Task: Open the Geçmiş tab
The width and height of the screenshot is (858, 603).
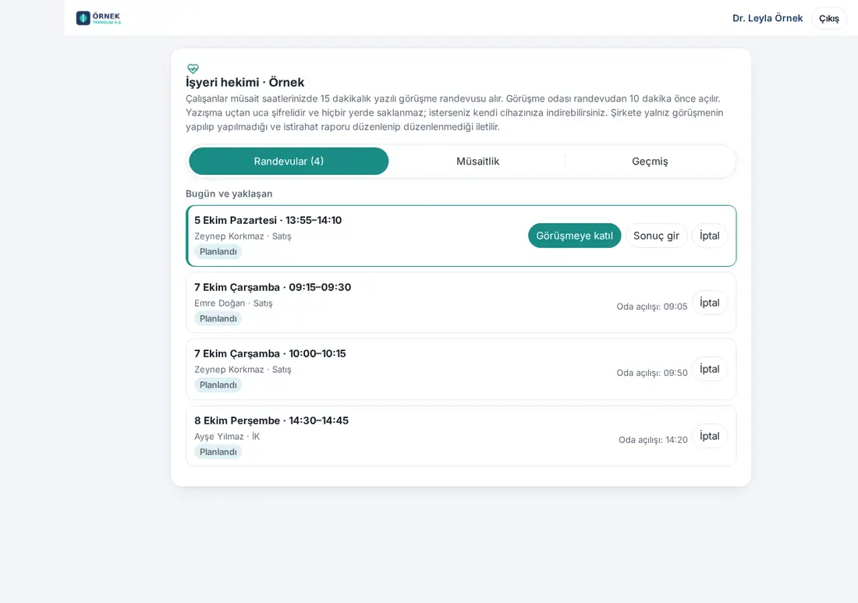Action: click(x=650, y=161)
